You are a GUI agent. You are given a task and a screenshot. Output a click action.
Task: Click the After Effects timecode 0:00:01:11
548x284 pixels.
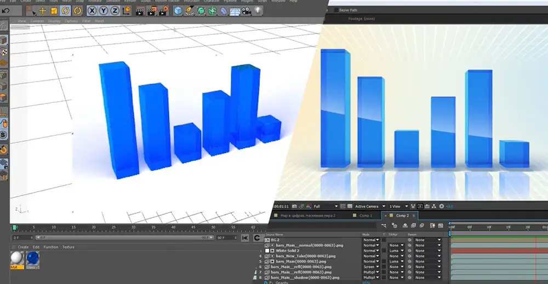click(x=281, y=206)
